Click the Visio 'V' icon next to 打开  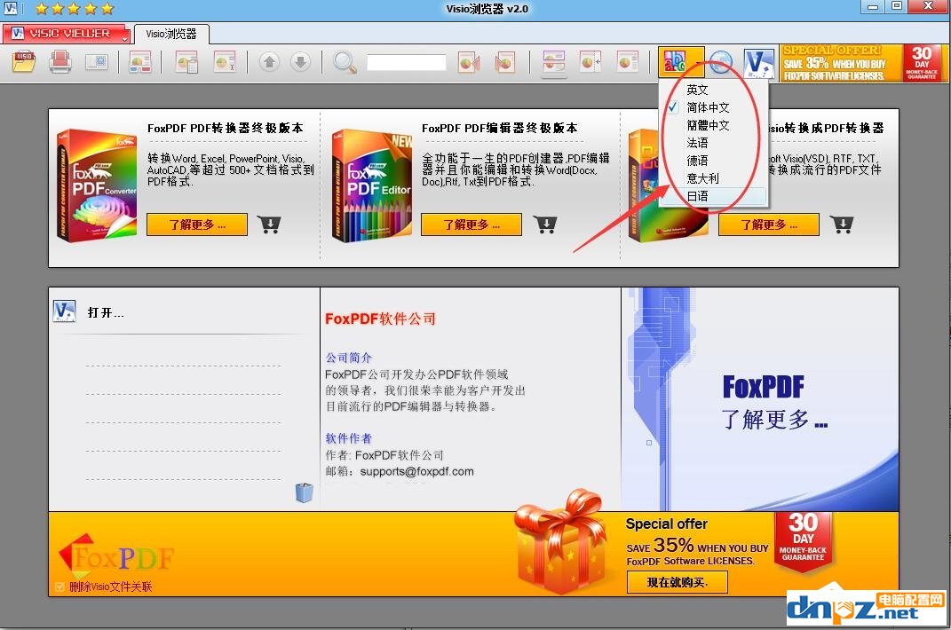tap(64, 311)
